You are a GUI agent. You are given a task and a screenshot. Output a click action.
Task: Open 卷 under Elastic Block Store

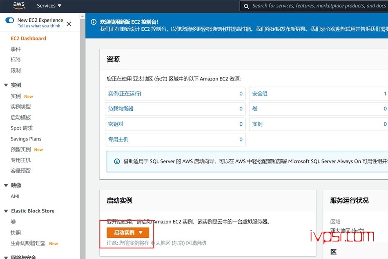[x=13, y=222]
